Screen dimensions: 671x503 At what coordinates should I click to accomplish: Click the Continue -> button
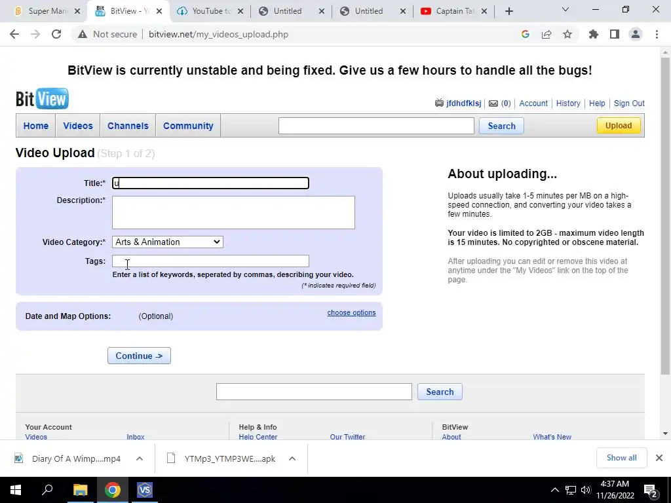(x=139, y=356)
